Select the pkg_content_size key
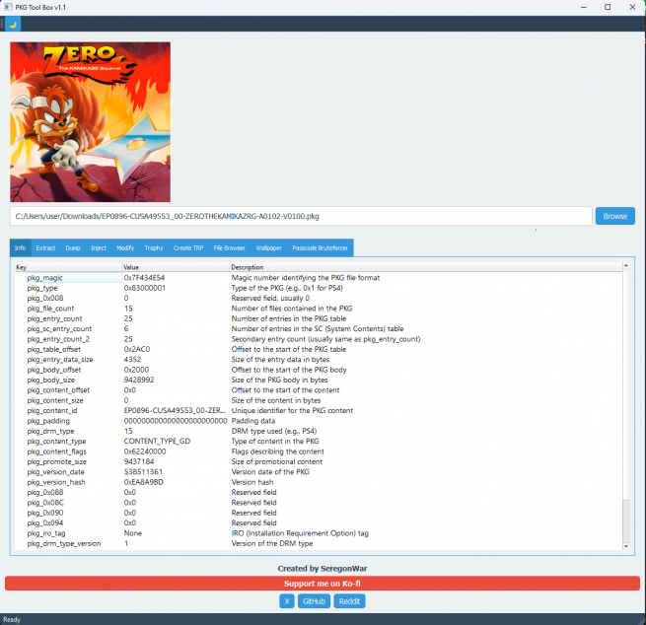The image size is (646, 625). [55, 400]
